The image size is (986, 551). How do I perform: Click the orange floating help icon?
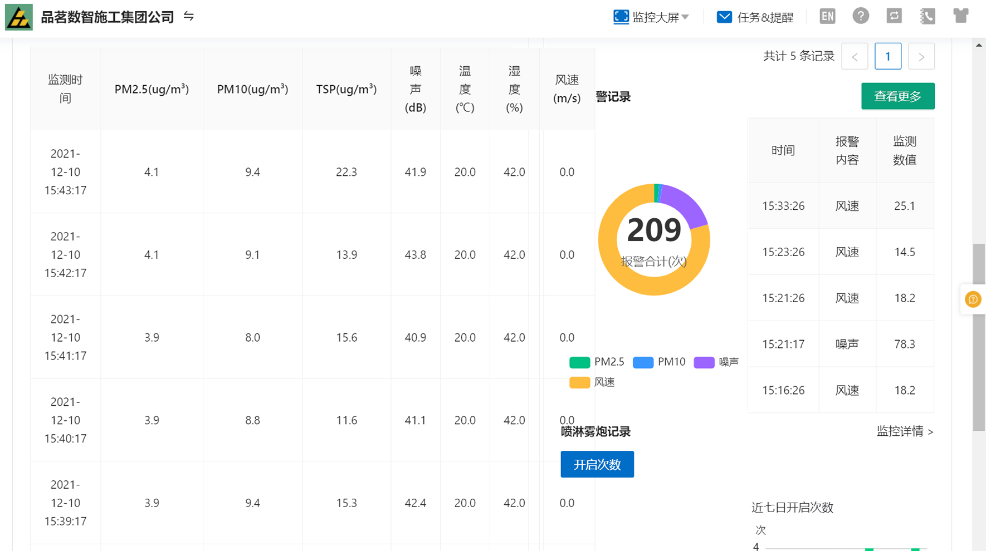pos(973,299)
